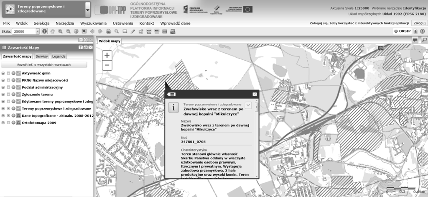Go to next map view arrow
Image resolution: width=428 pixels, height=197 pixels.
pyautogui.click(x=100, y=31)
